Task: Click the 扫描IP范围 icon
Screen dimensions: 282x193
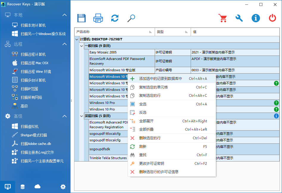Action: click(x=15, y=88)
